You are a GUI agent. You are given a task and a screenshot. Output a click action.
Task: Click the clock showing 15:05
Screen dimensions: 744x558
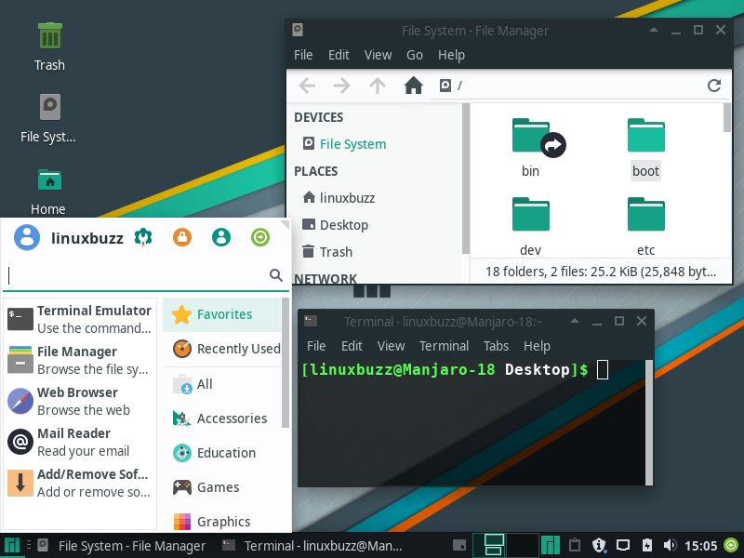pyautogui.click(x=700, y=546)
